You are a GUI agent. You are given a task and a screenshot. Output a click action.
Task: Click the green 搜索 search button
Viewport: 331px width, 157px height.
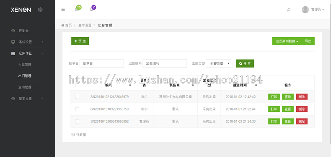coord(245,63)
